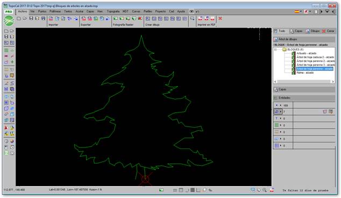Expand the Capas panel section
This screenshot has height=198, width=341.
pos(304,89)
